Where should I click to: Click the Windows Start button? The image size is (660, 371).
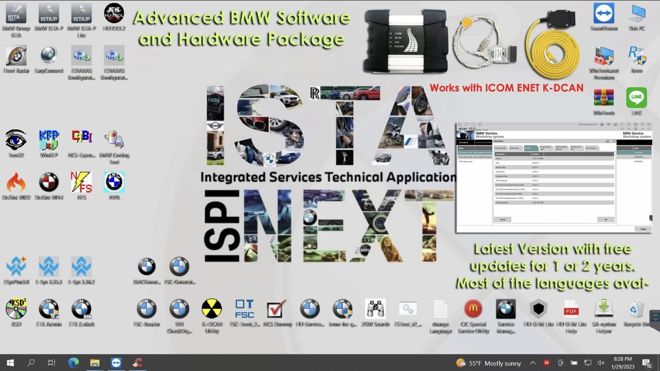click(x=10, y=363)
